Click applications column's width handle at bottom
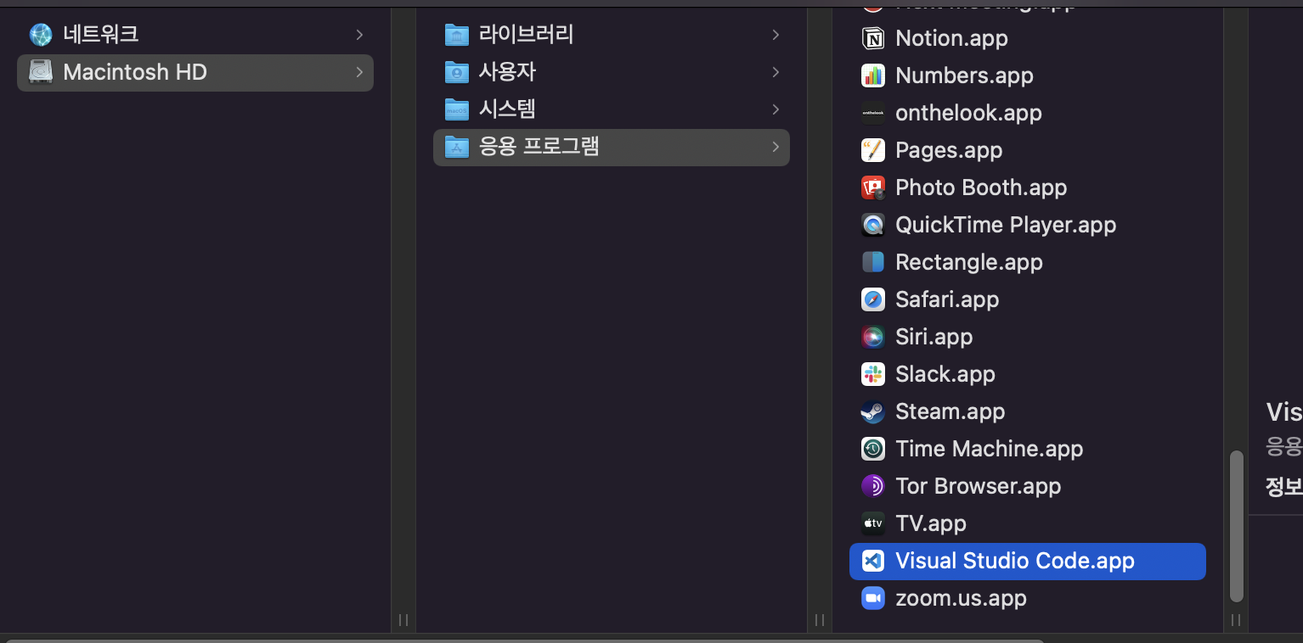1303x643 pixels. point(1236,620)
